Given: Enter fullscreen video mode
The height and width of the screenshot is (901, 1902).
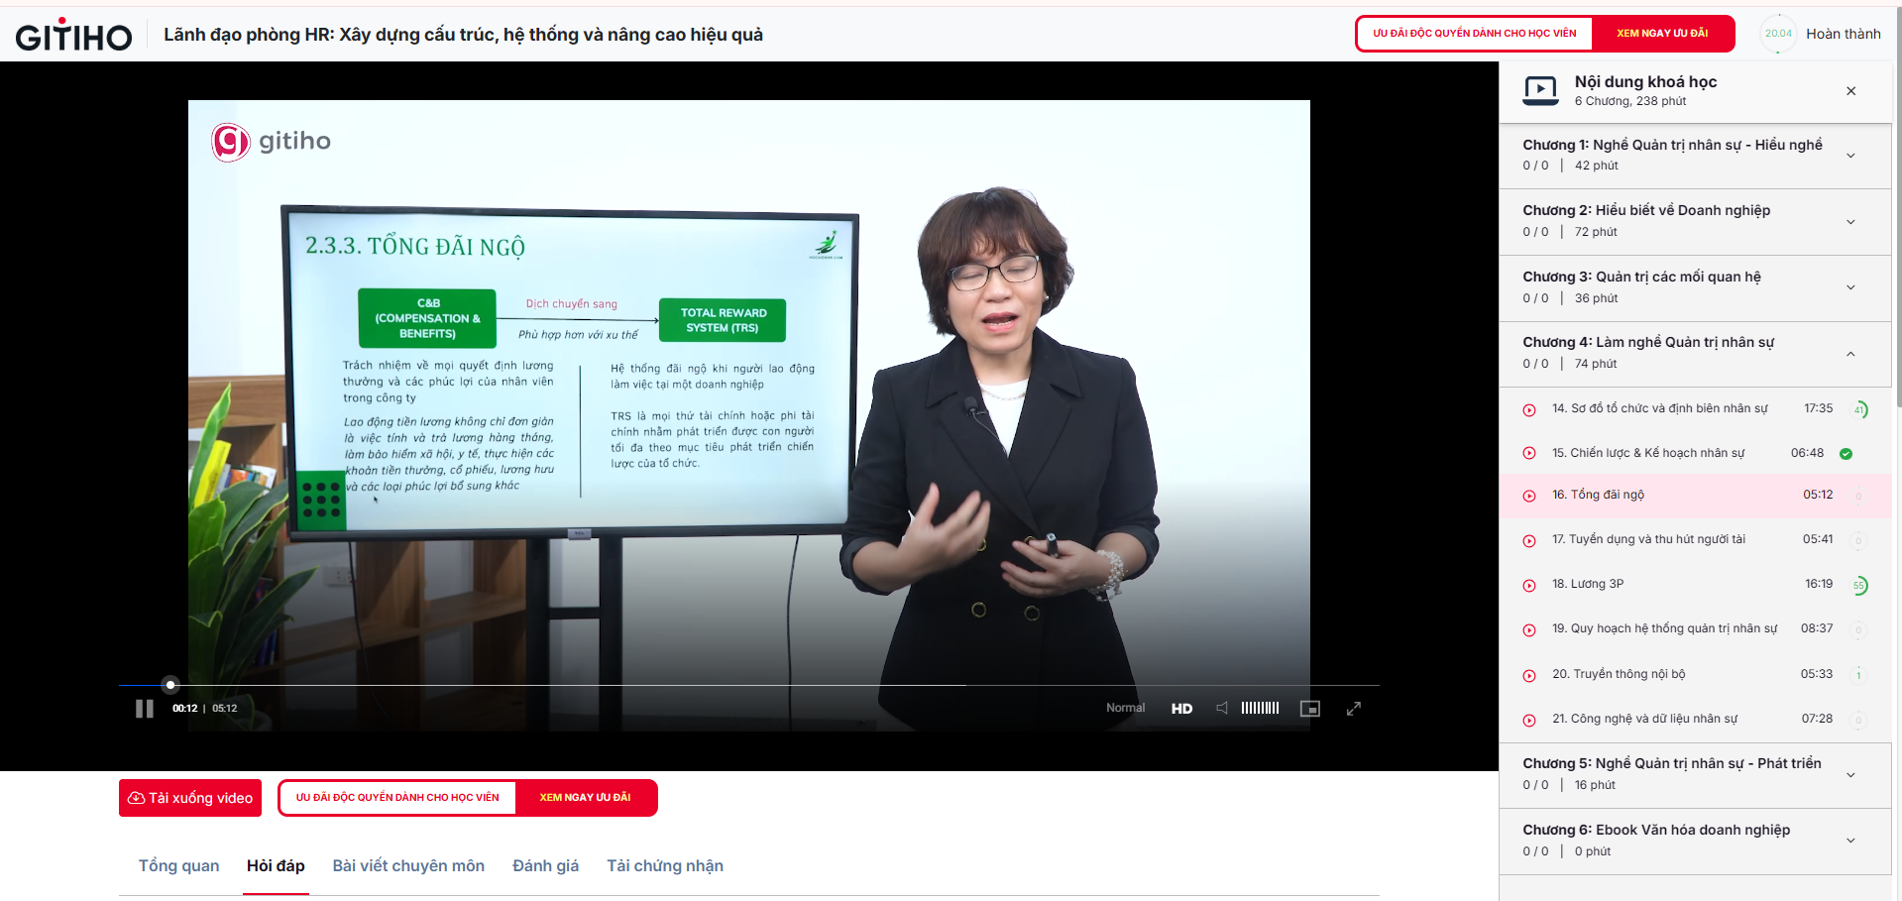Looking at the screenshot, I should (1354, 708).
